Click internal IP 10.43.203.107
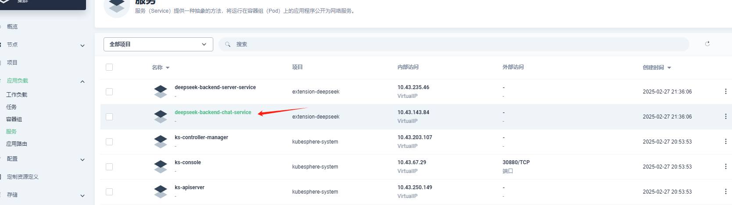The width and height of the screenshot is (732, 205). (415, 137)
